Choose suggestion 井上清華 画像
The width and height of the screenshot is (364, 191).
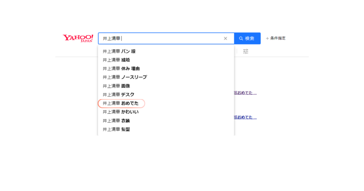(x=116, y=86)
